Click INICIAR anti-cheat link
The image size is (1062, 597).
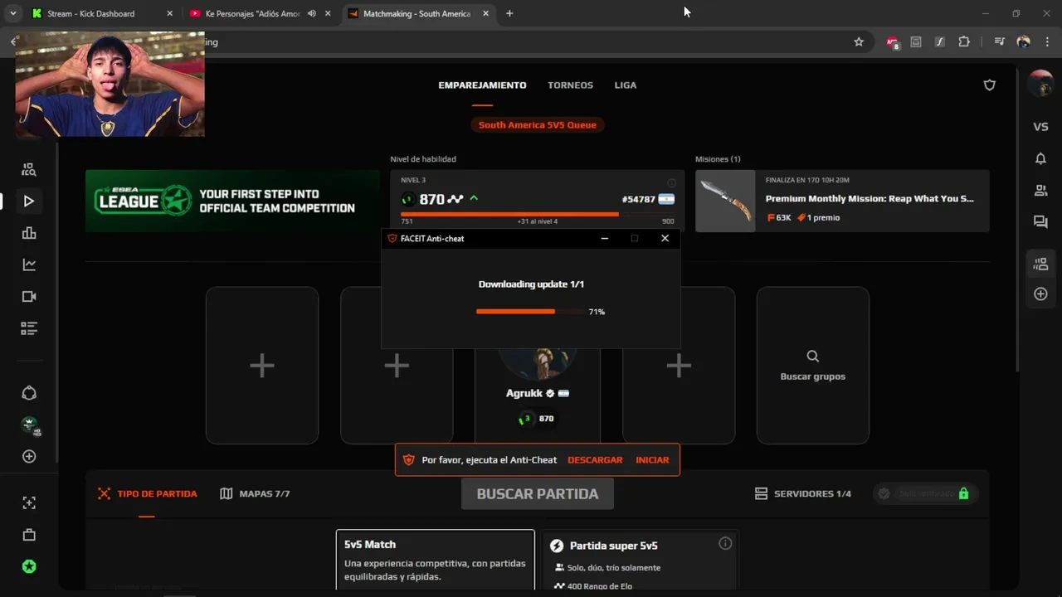tap(652, 460)
